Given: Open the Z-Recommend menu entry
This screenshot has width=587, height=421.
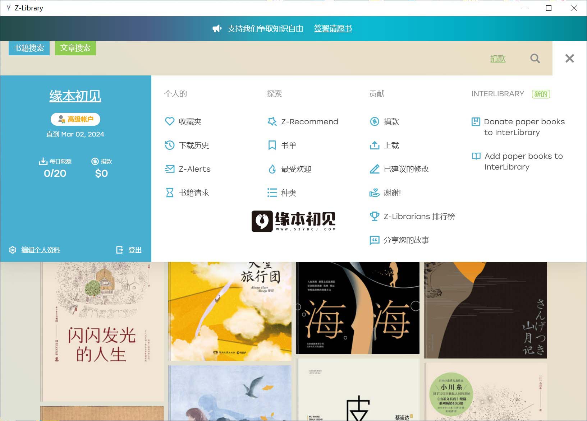Looking at the screenshot, I should tap(303, 121).
